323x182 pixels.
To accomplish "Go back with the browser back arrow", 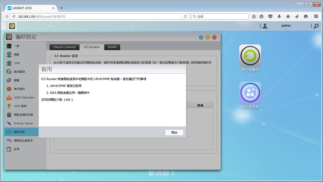I will [7, 16].
